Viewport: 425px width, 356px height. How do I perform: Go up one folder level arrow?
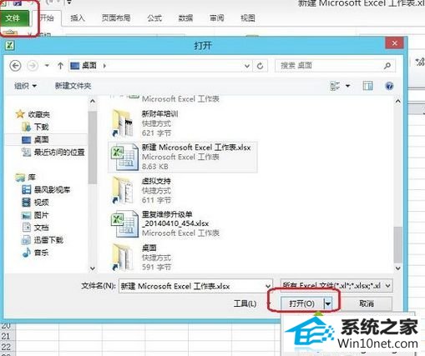60,66
